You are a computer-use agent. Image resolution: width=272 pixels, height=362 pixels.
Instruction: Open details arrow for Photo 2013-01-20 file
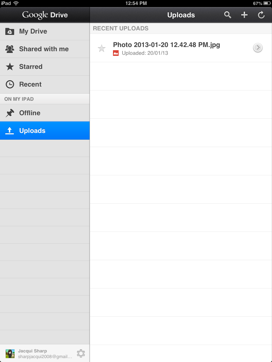[x=258, y=48]
